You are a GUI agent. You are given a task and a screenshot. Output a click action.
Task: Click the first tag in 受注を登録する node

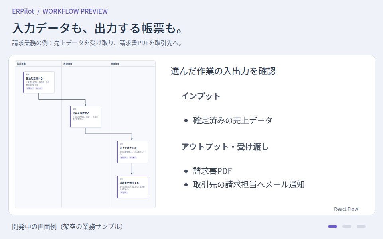point(30,88)
